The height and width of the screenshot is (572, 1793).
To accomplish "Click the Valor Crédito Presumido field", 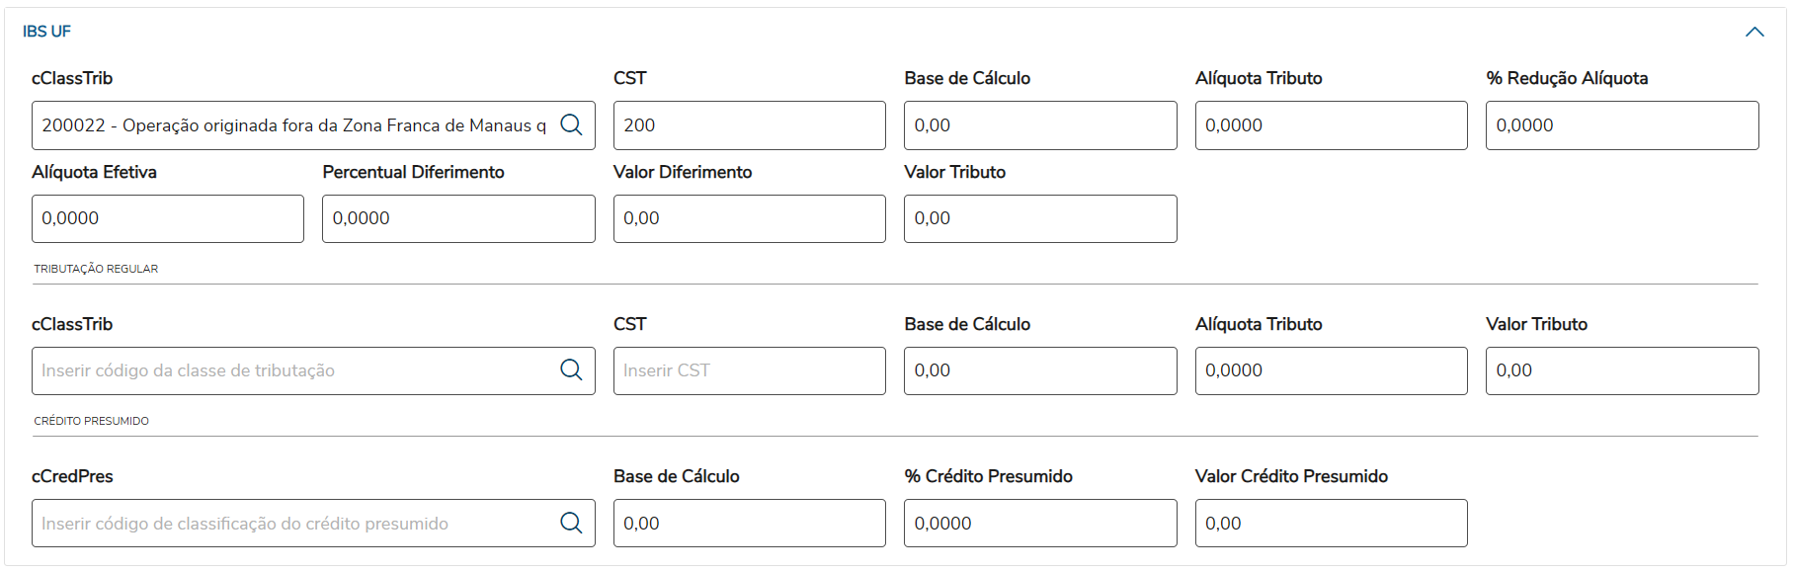I will pos(1331,524).
